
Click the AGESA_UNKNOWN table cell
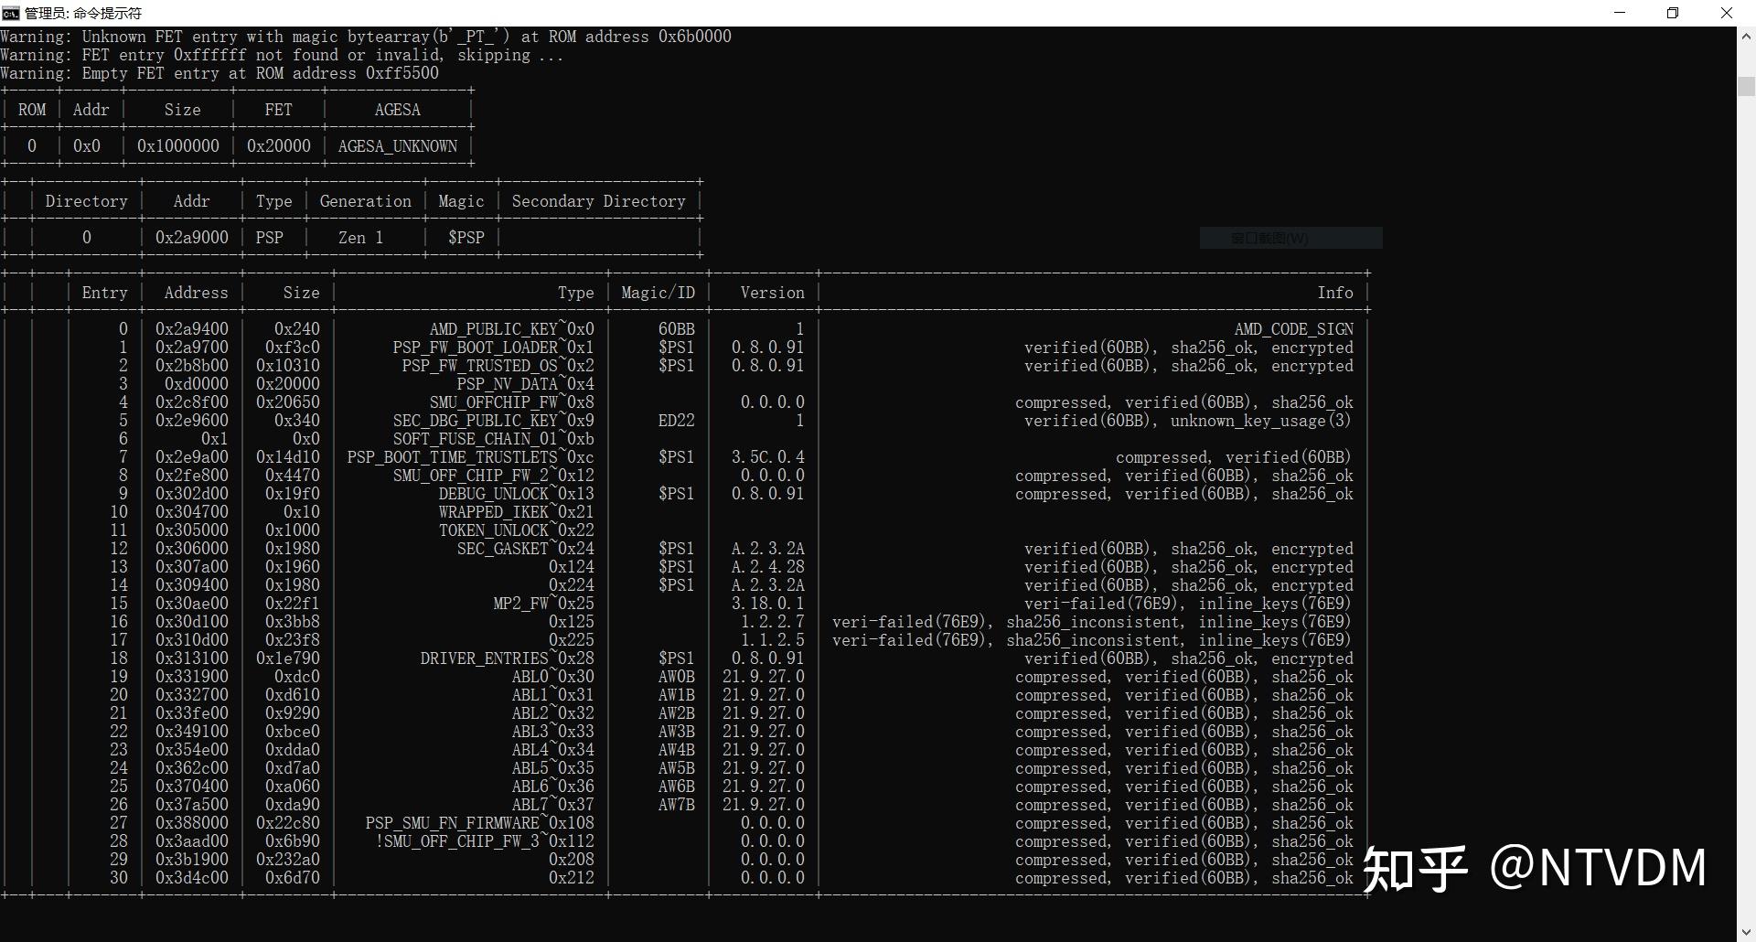(398, 145)
